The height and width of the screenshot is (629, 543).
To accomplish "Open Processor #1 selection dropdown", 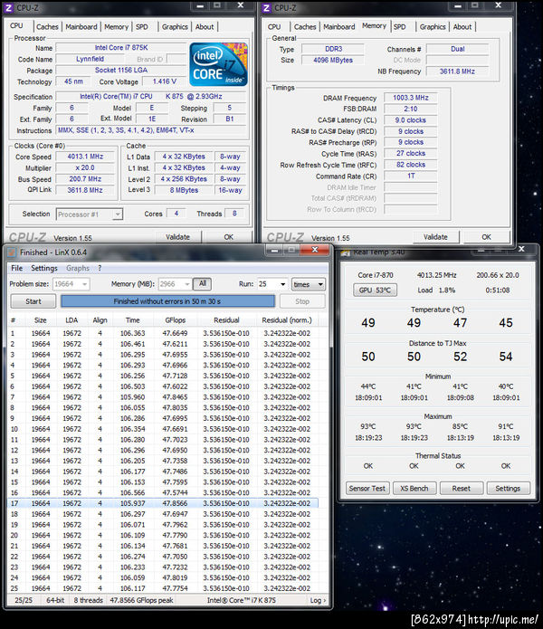I will point(89,214).
